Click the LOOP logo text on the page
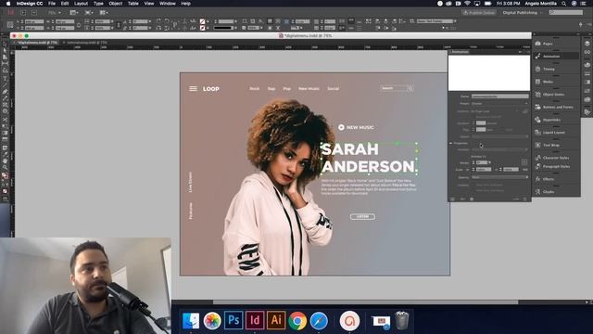Screen dimensions: 593x334 coord(210,89)
